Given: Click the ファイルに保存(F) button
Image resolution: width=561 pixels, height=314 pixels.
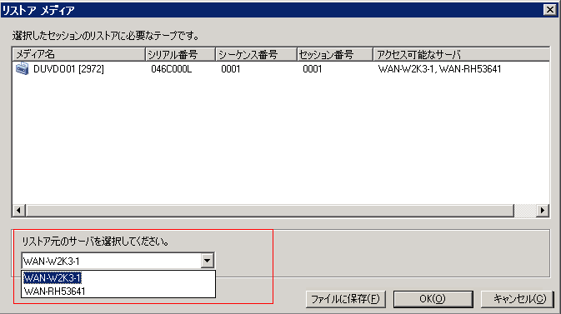Looking at the screenshot, I should coord(346,299).
